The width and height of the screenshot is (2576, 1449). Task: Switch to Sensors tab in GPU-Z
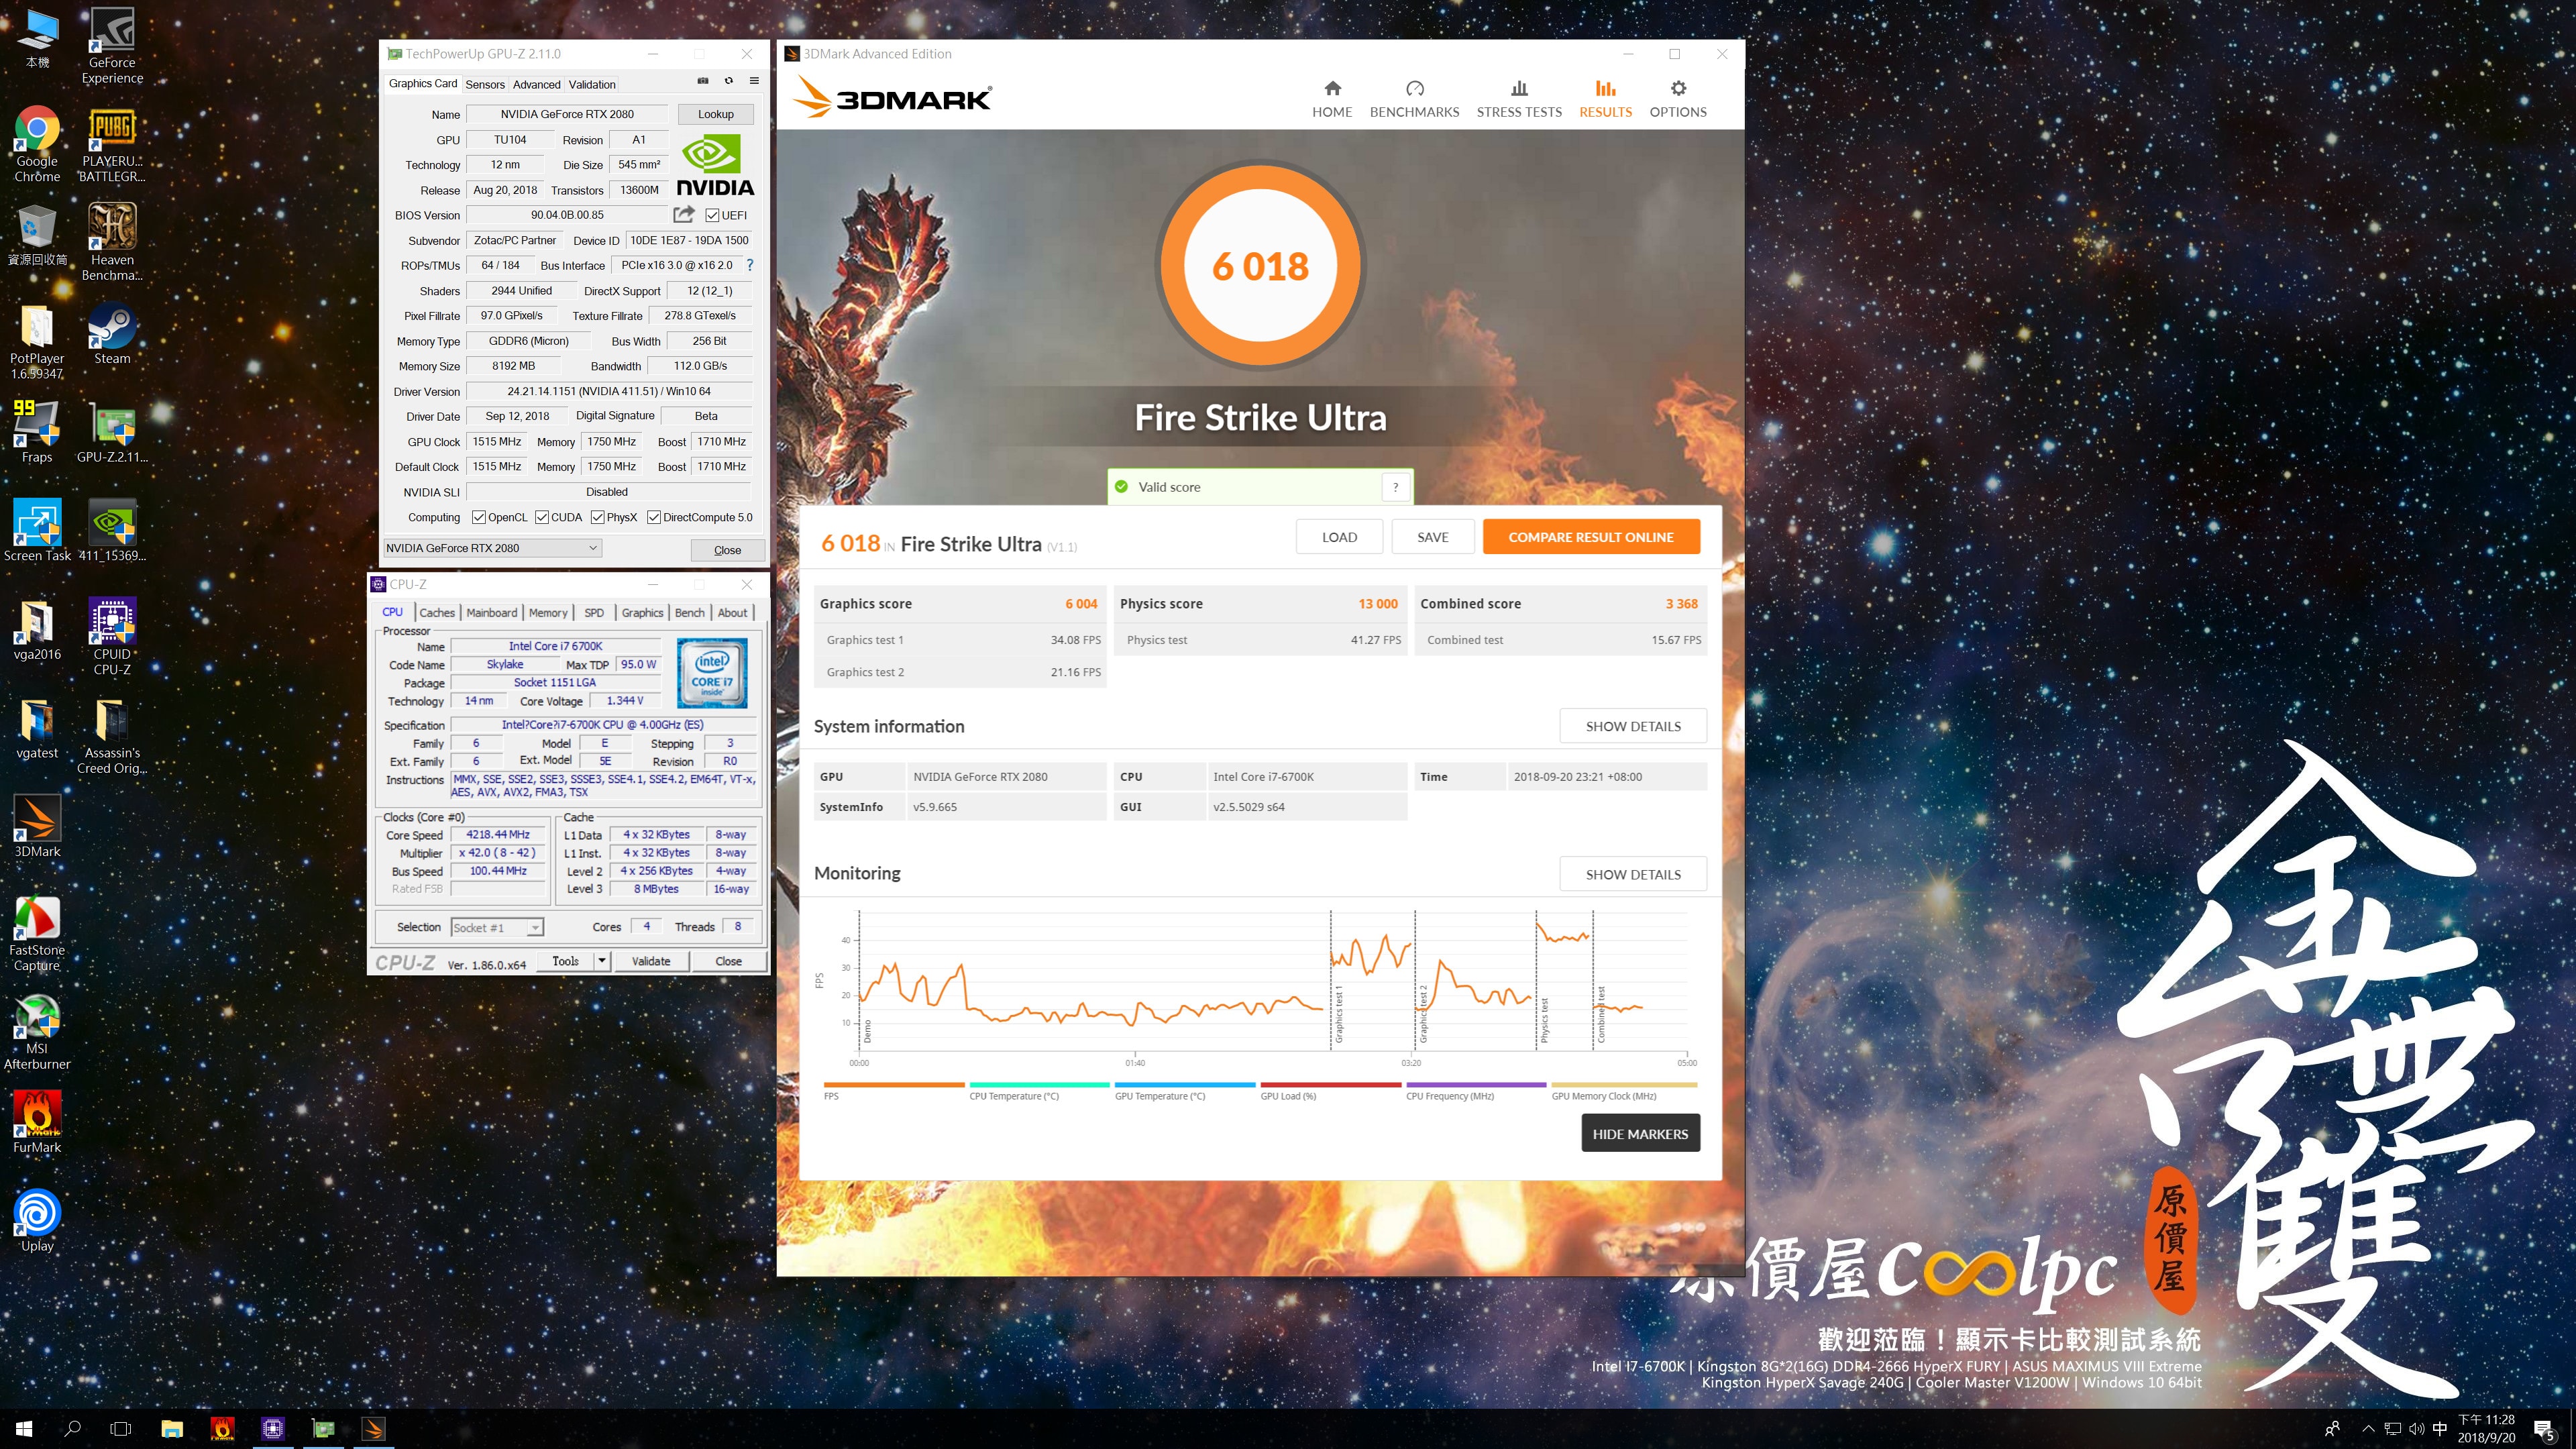[x=485, y=84]
